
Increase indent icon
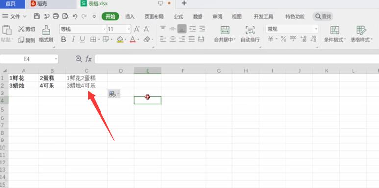point(202,29)
